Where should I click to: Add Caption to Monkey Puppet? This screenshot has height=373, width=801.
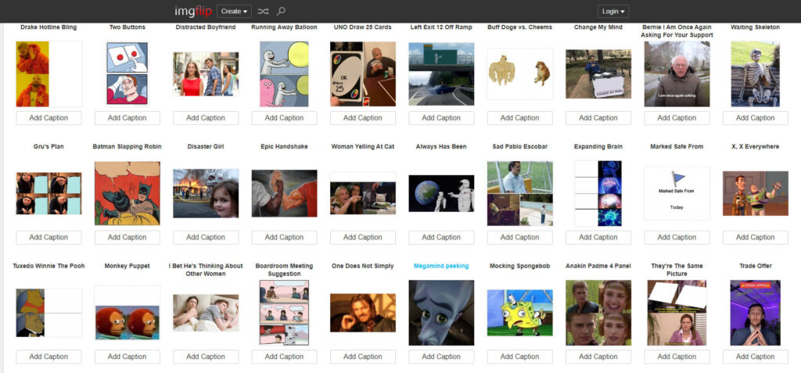click(128, 357)
